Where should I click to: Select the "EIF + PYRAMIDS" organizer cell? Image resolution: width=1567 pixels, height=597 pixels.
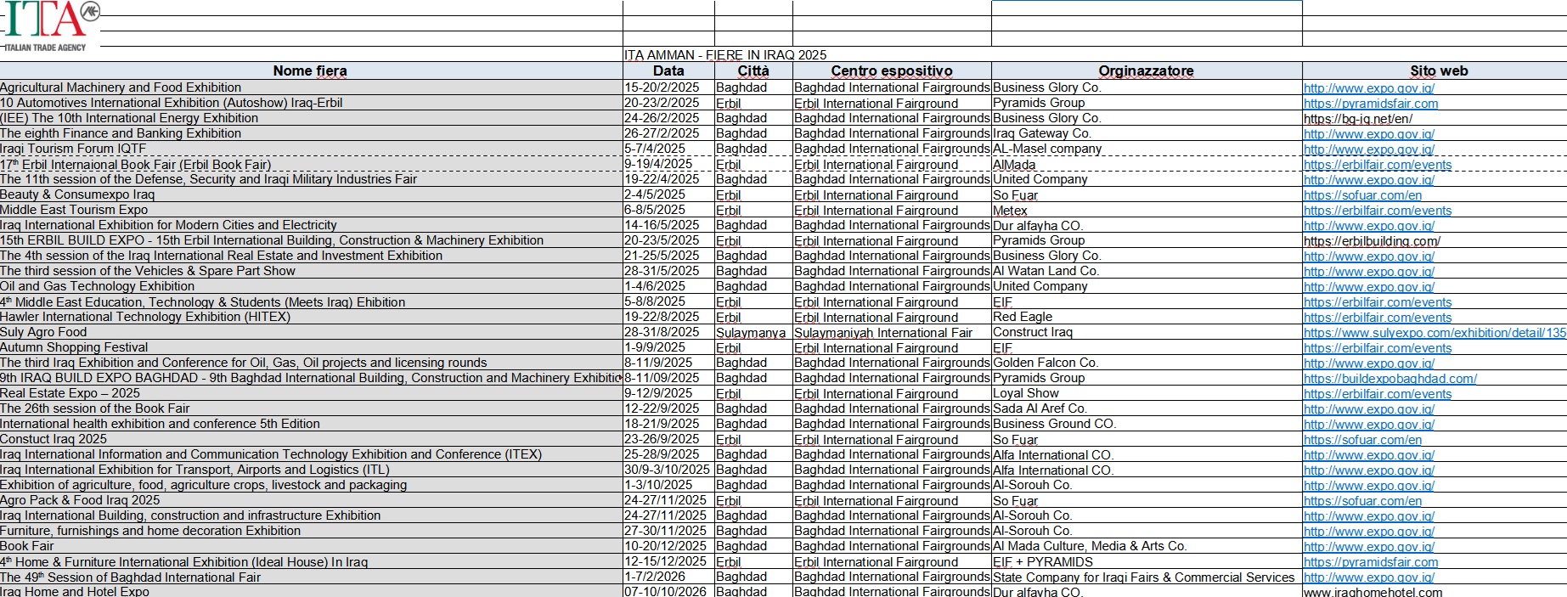click(1147, 561)
